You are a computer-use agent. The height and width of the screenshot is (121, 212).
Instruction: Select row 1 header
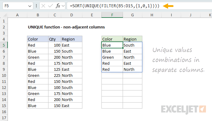4,21
